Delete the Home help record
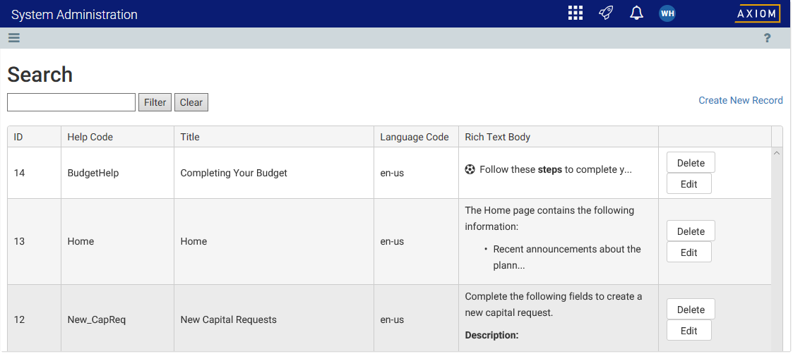793x354 pixels. click(691, 231)
